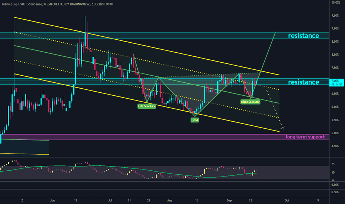345x204 pixels.
Task: Click the '17' date on the time axis
Action: coord(318,200)
